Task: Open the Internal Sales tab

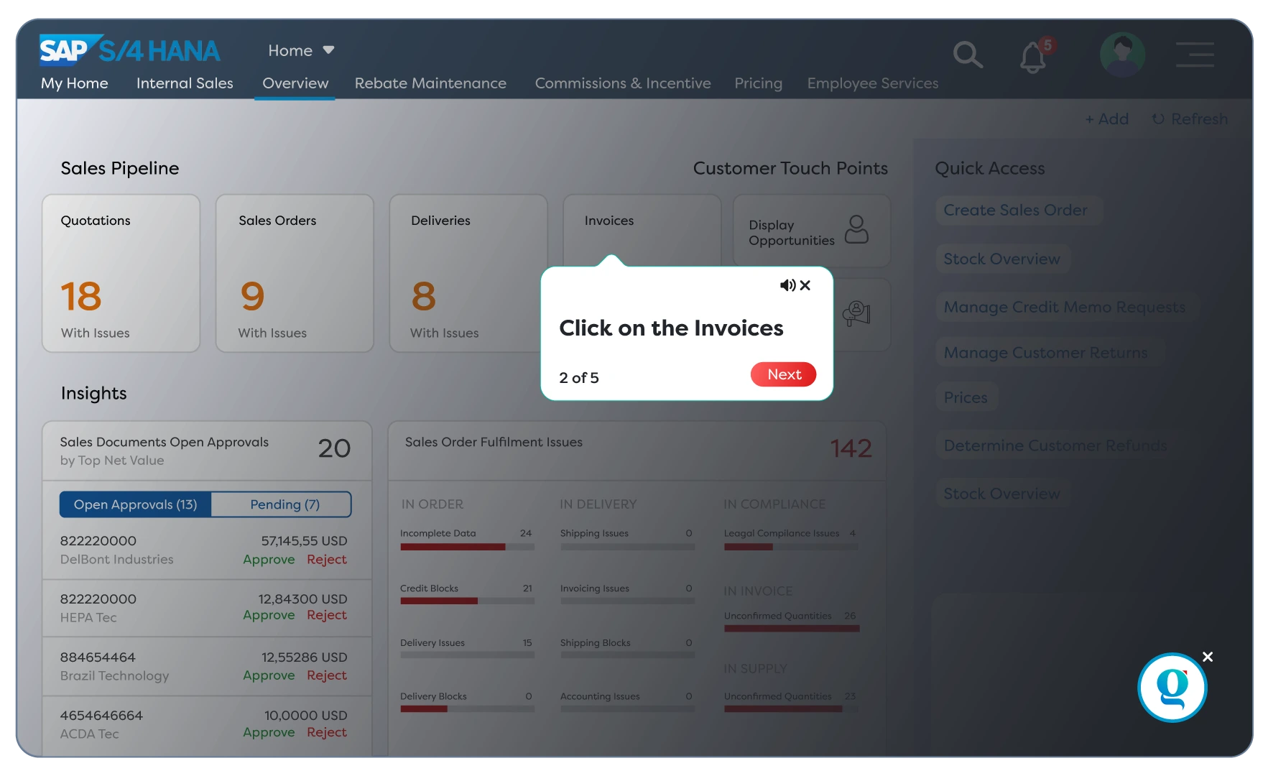Action: point(185,83)
